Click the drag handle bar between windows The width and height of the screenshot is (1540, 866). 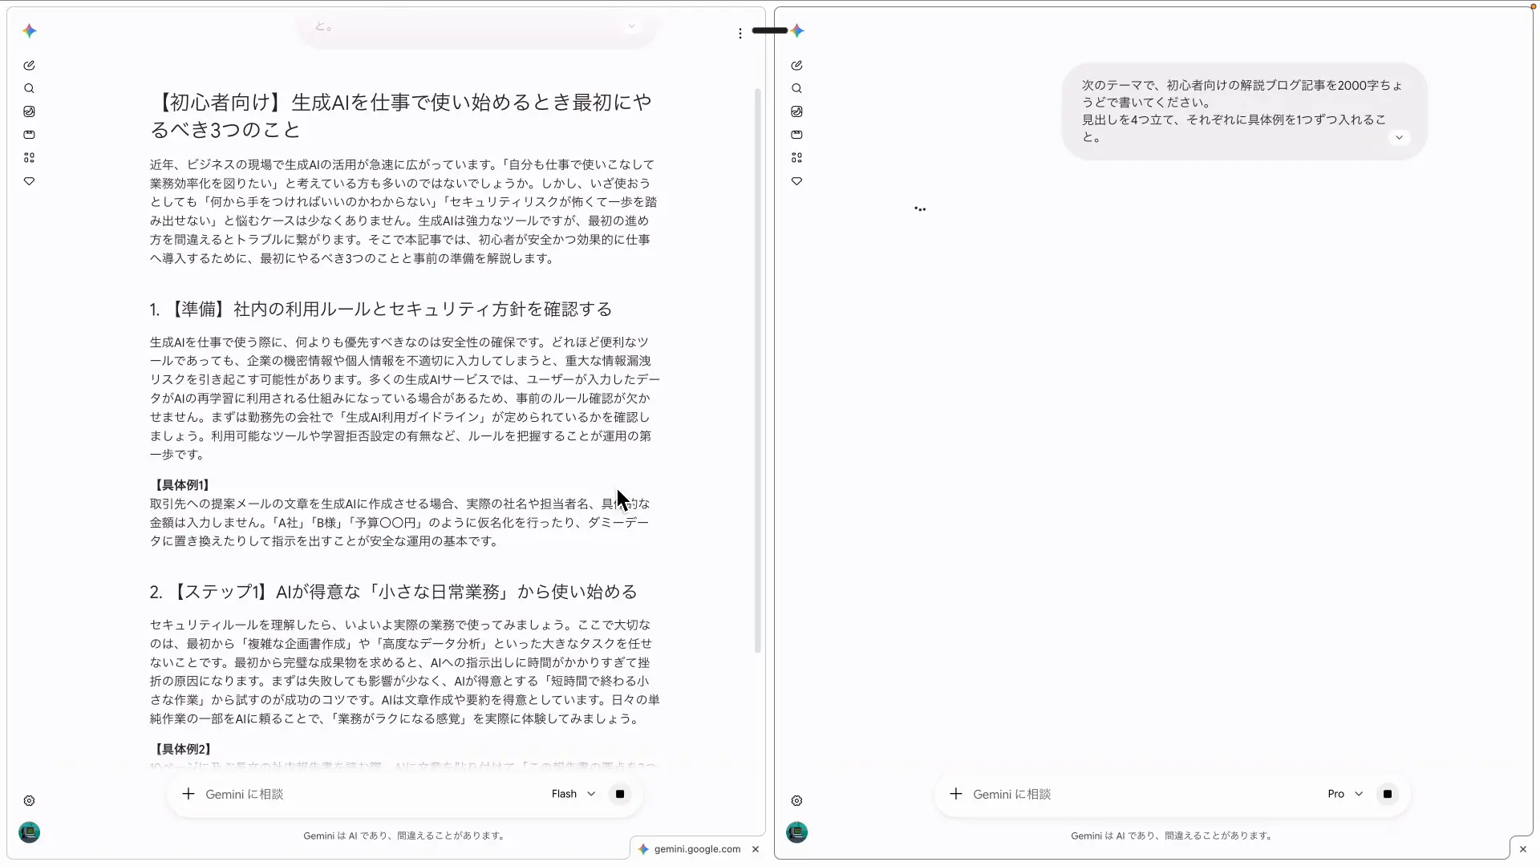tap(770, 30)
